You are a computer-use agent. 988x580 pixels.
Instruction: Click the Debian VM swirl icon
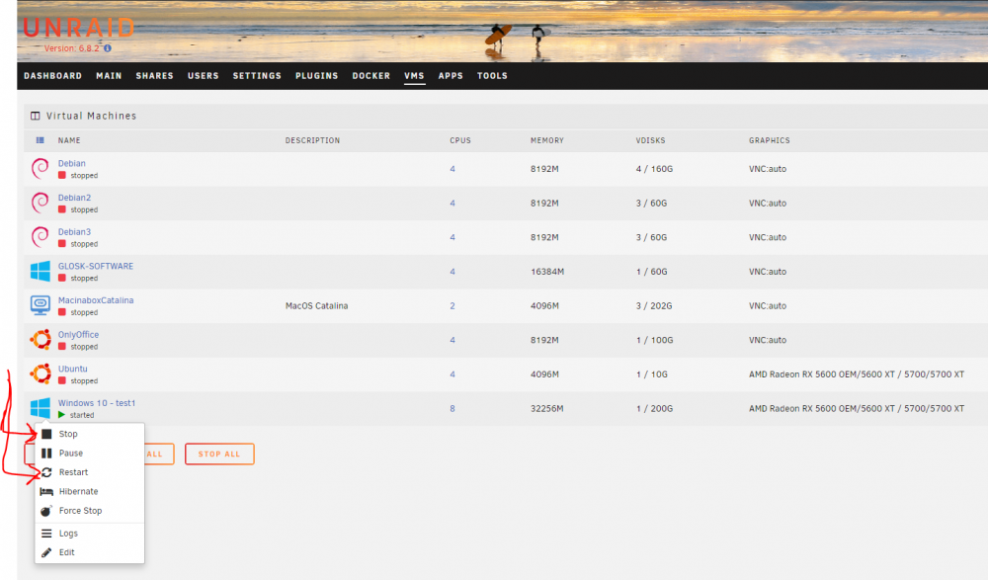pos(40,168)
